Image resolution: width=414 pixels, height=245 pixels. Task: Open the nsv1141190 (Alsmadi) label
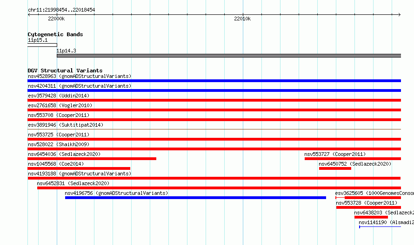pyautogui.click(x=386, y=222)
